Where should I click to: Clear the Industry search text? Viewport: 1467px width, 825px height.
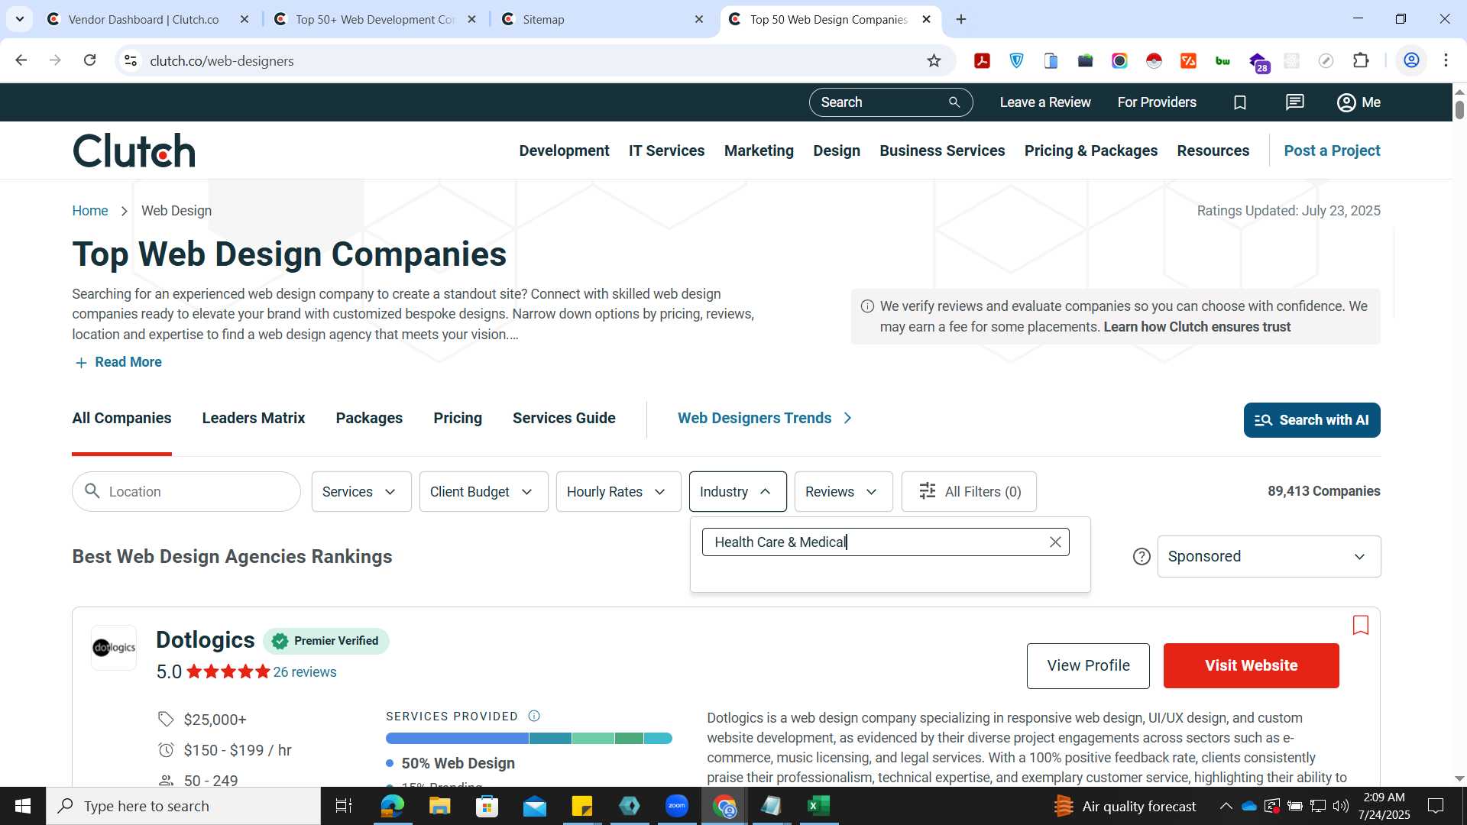click(x=1055, y=542)
